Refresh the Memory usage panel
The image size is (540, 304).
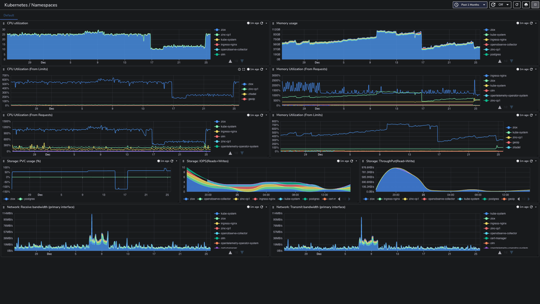(531, 23)
